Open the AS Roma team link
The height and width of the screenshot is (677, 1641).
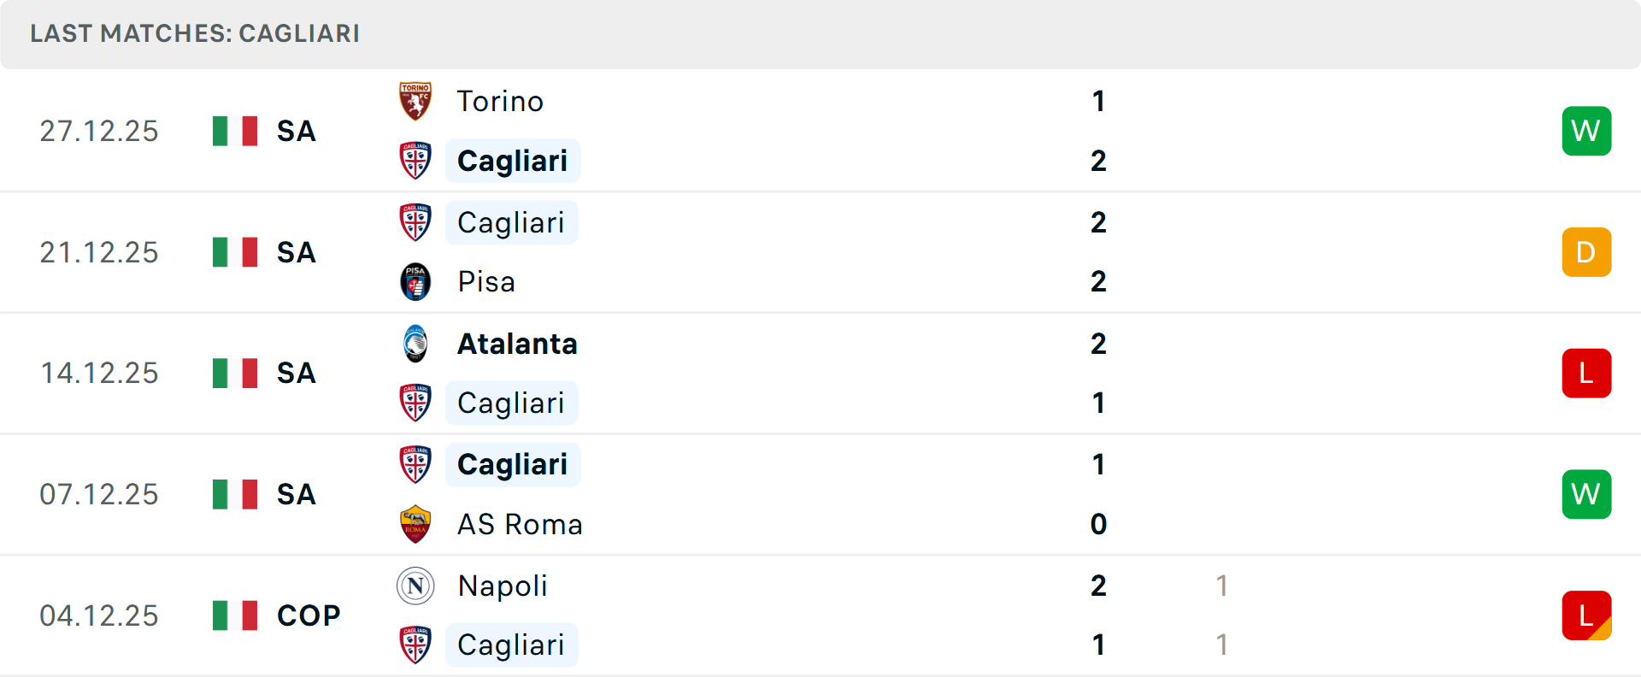click(x=520, y=524)
